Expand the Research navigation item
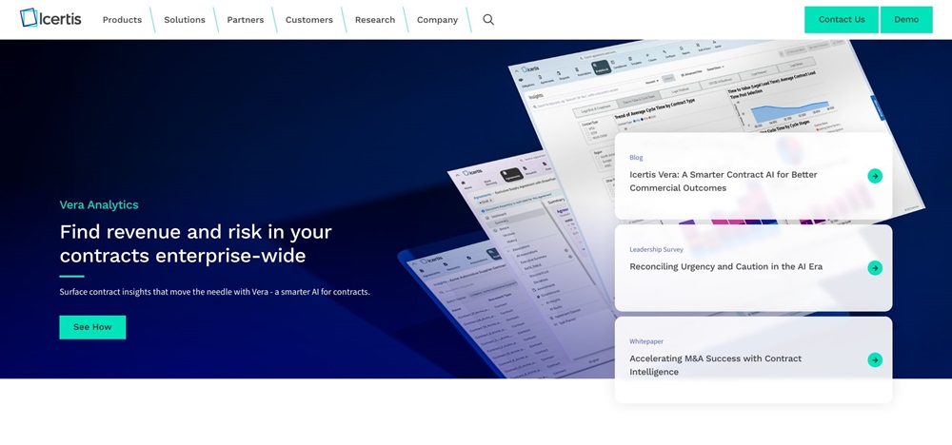Screen dimensions: 952x445 coord(375,20)
